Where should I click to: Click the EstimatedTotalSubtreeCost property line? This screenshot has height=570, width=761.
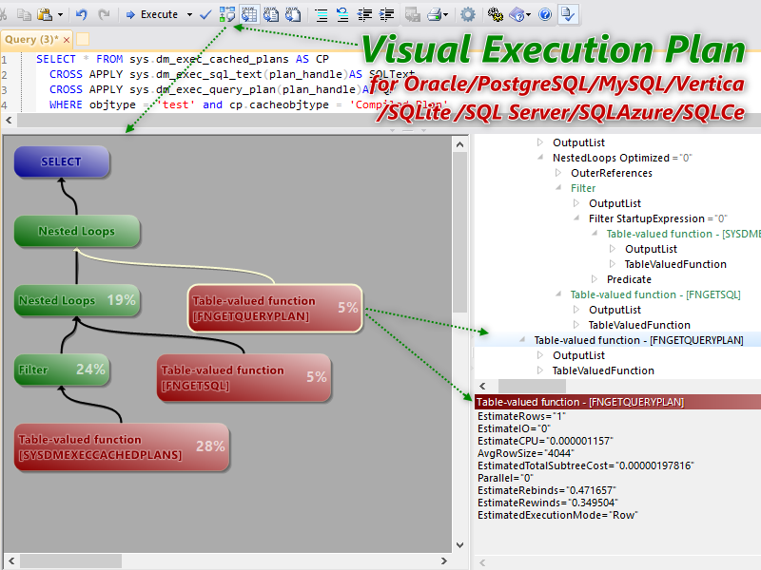(585, 465)
